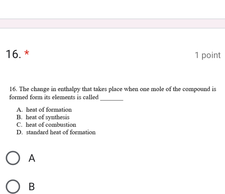Click the top gray divider bar
225x194 pixels.
(x=112, y=23)
